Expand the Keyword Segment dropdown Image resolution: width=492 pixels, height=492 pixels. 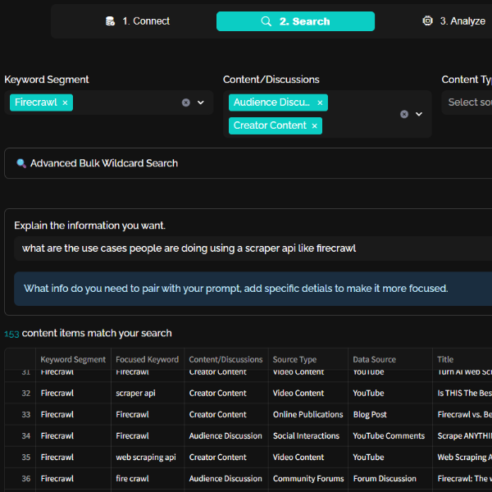(201, 102)
